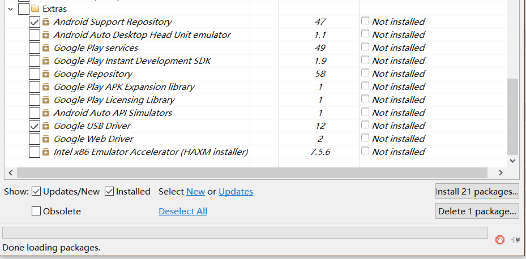
Task: Check Google Play APK Expansion library checkbox
Action: click(x=34, y=87)
